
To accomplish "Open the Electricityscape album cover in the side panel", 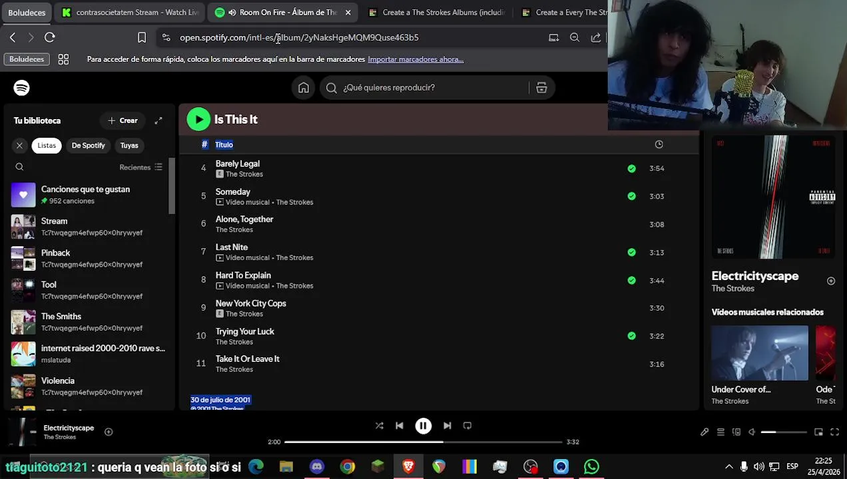I will click(x=773, y=197).
